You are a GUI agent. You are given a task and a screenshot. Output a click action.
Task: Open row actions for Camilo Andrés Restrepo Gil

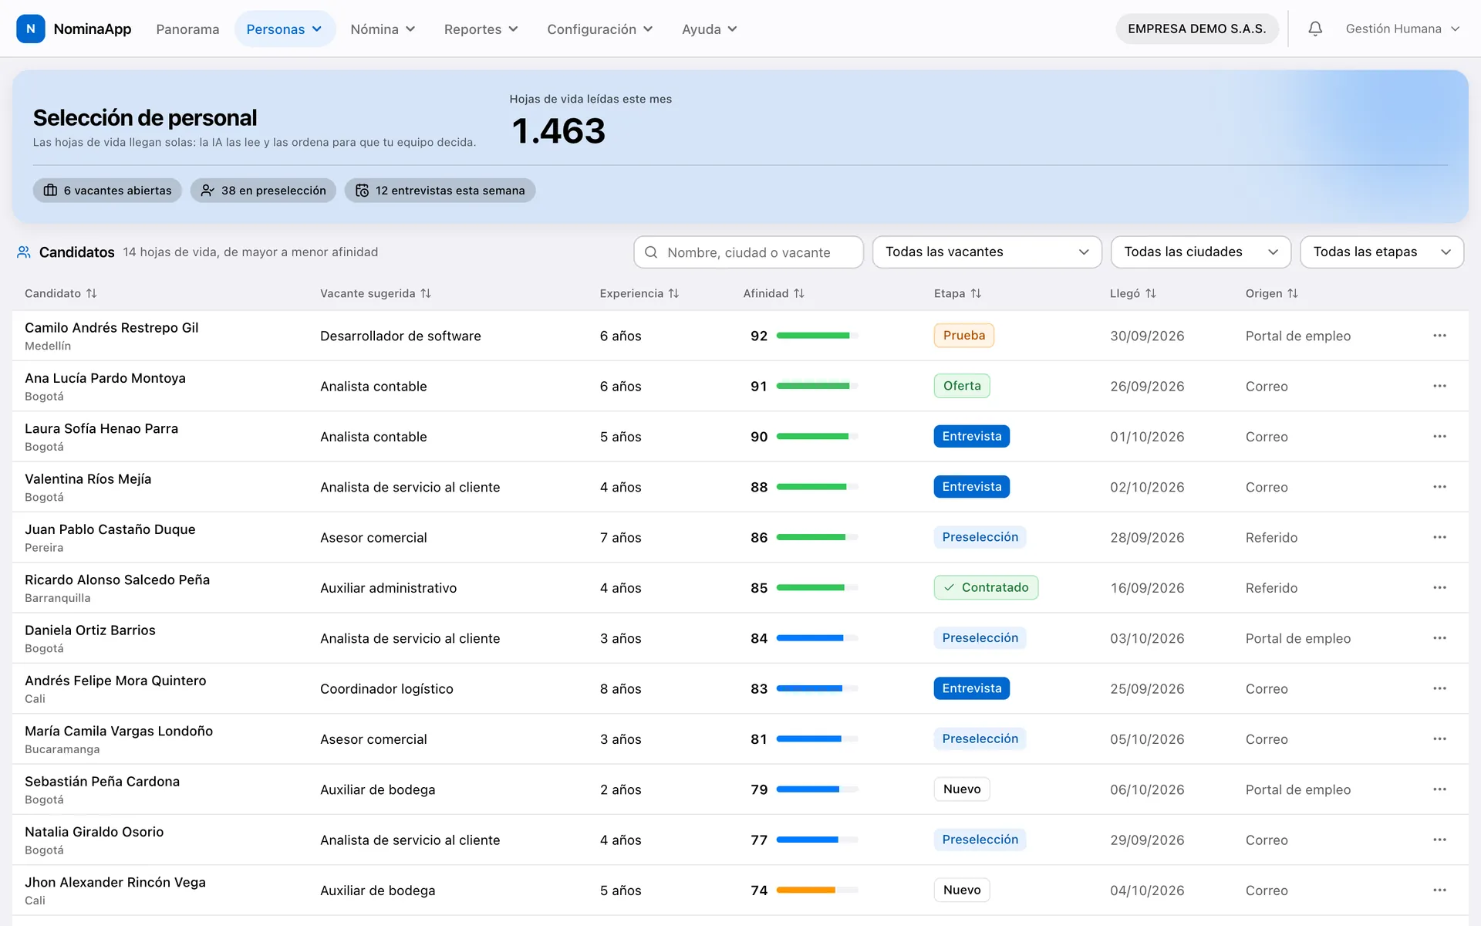click(x=1439, y=336)
